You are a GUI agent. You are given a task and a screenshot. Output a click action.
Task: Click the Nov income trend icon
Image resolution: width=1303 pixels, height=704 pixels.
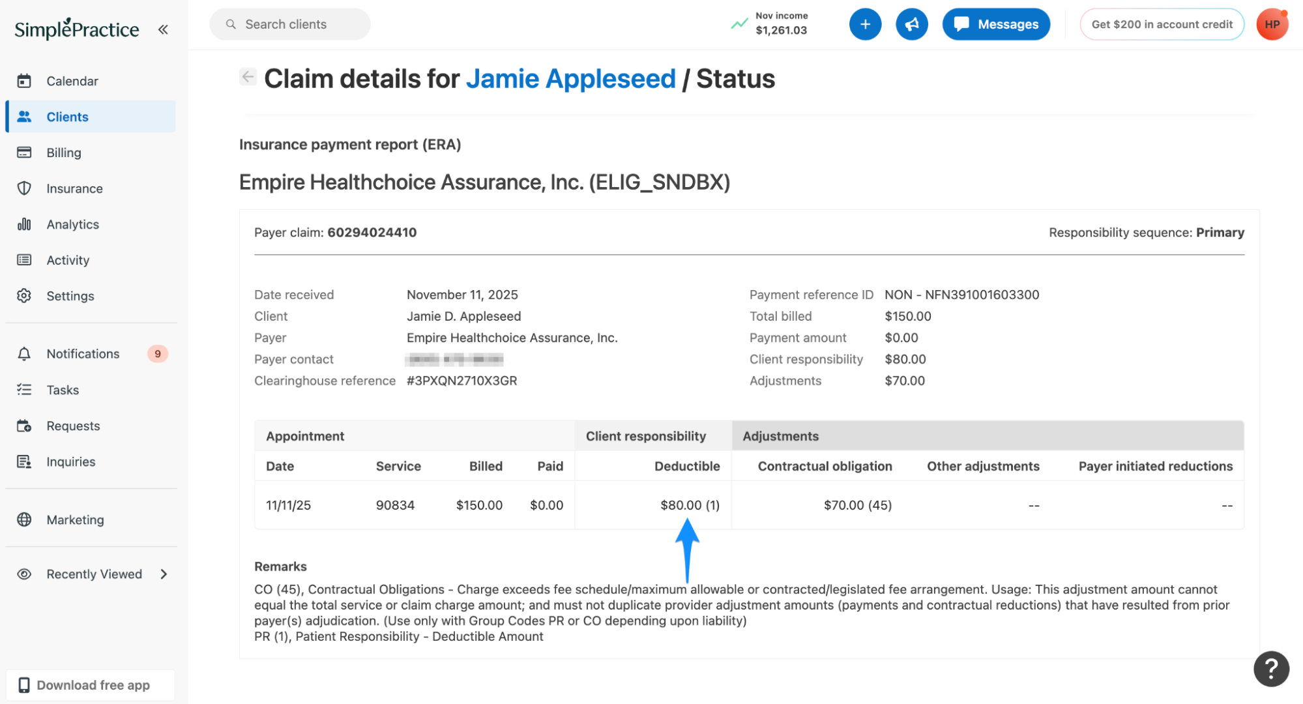[739, 24]
